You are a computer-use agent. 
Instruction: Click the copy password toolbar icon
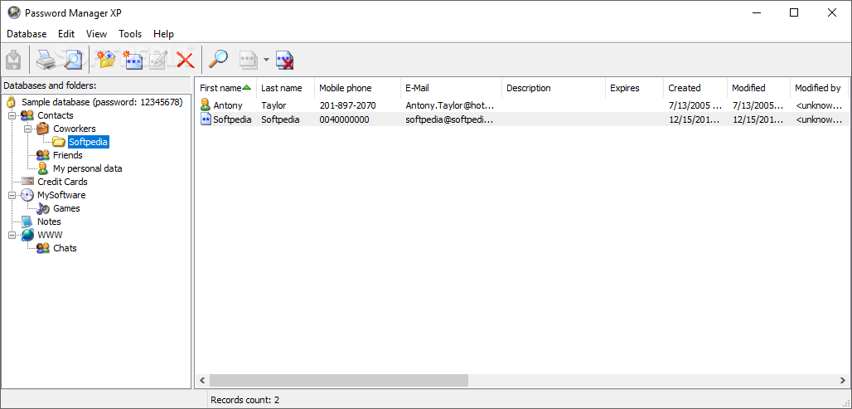tap(249, 59)
